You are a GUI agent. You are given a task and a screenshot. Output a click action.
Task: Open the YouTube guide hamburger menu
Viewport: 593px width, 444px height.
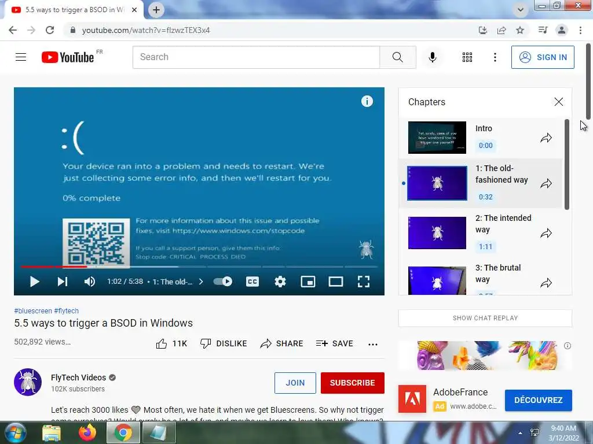[21, 57]
